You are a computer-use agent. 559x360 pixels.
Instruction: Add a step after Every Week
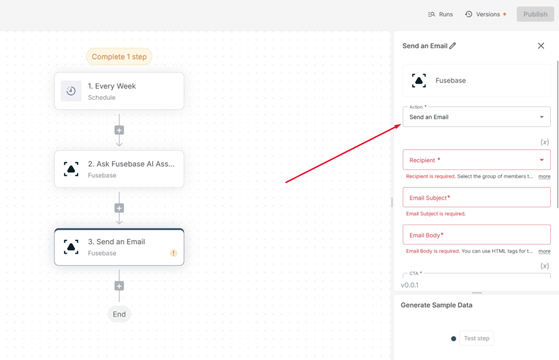click(119, 130)
